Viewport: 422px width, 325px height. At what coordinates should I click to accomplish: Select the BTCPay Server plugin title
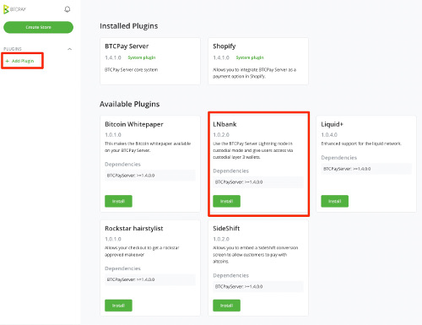coord(127,46)
